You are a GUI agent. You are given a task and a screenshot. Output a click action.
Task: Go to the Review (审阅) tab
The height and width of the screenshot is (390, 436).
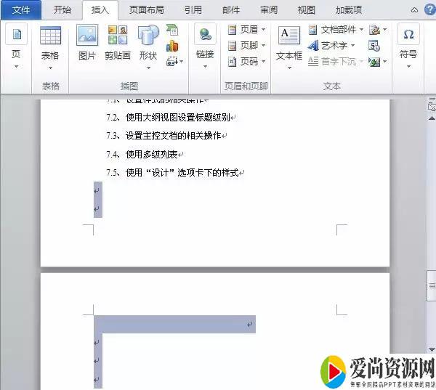269,10
